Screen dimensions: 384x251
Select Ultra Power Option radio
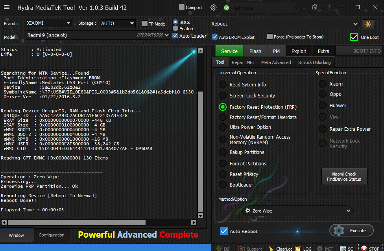(223, 127)
